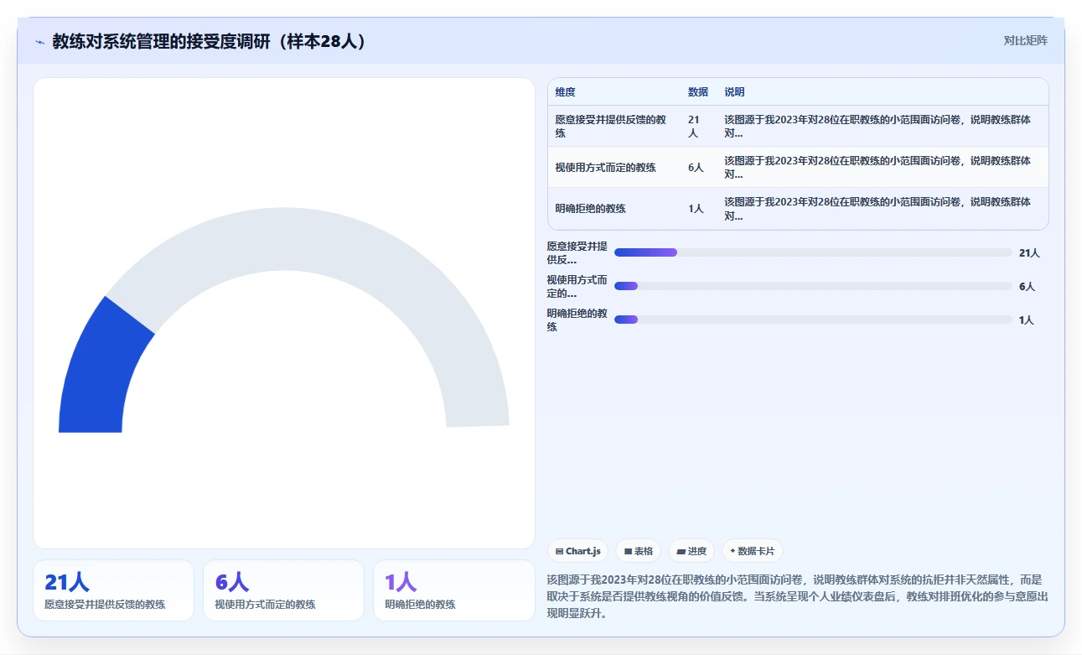The height and width of the screenshot is (655, 1082).
Task: Click the 维度 column header
Action: pyautogui.click(x=566, y=92)
